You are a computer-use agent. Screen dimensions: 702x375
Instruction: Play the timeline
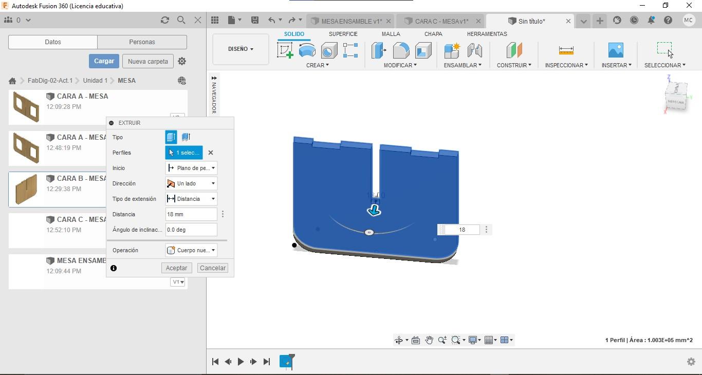[241, 362]
